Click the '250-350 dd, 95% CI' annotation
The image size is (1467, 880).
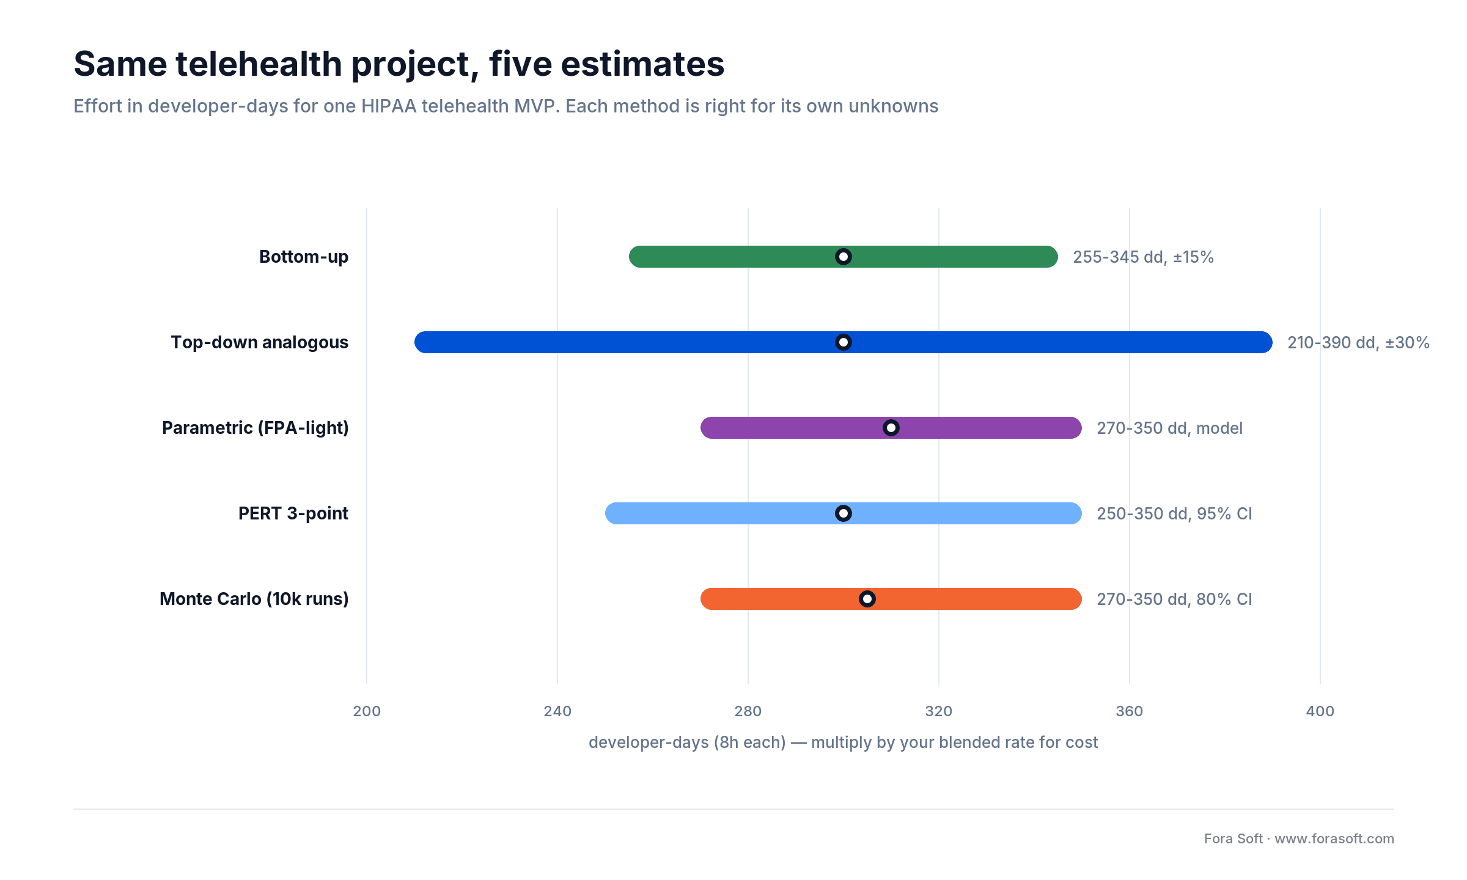pos(1174,514)
